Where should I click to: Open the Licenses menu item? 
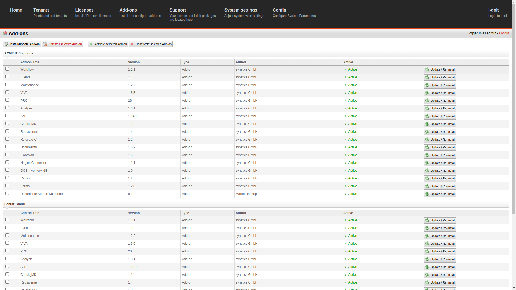pos(84,10)
